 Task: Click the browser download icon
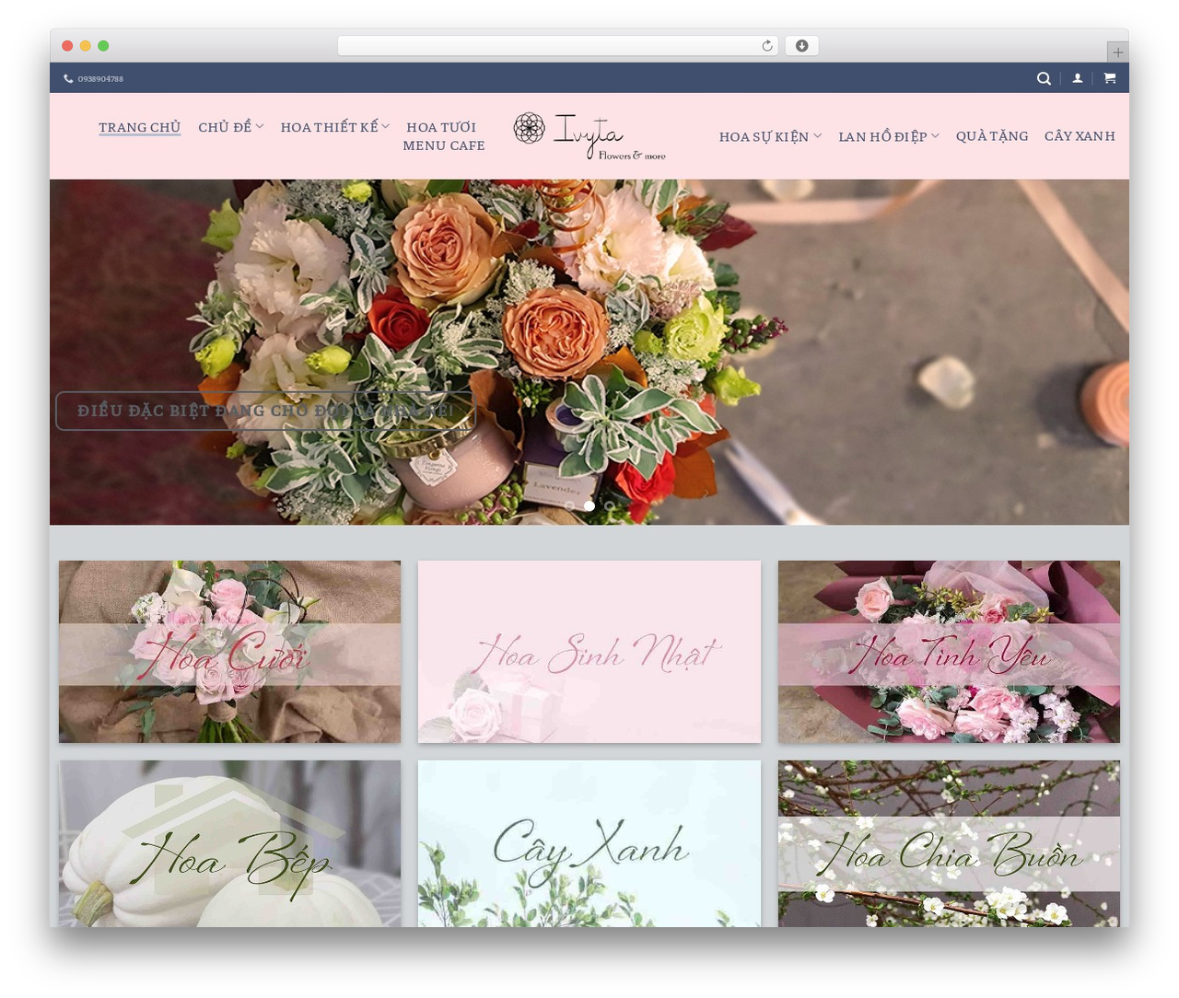[x=801, y=46]
